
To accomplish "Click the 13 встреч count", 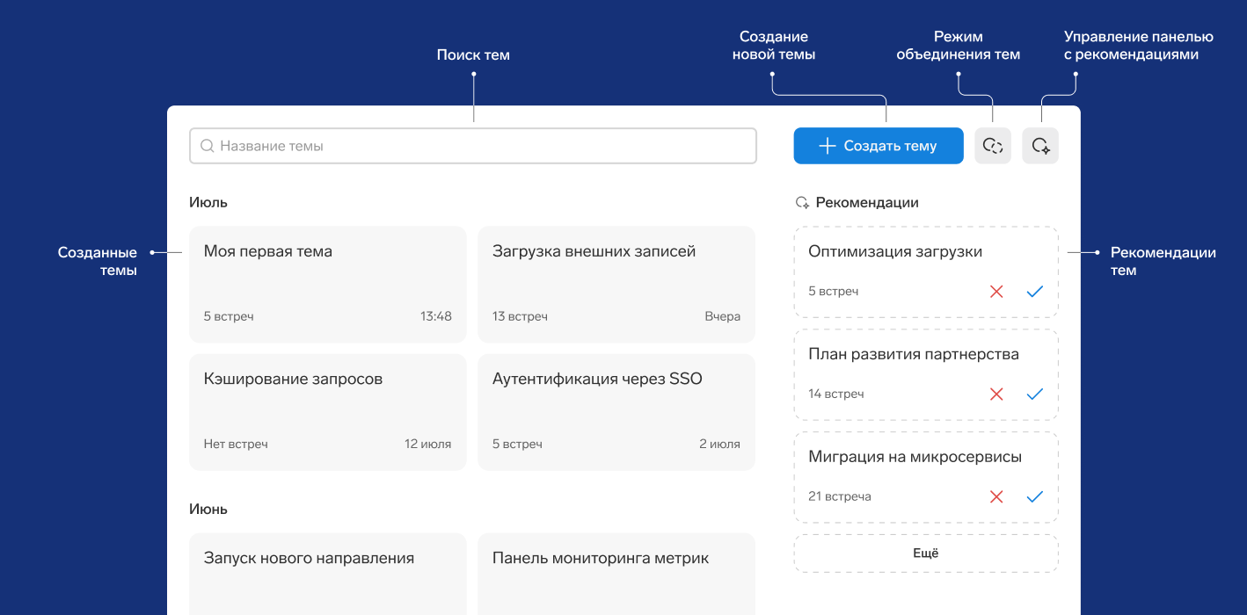I will (520, 316).
